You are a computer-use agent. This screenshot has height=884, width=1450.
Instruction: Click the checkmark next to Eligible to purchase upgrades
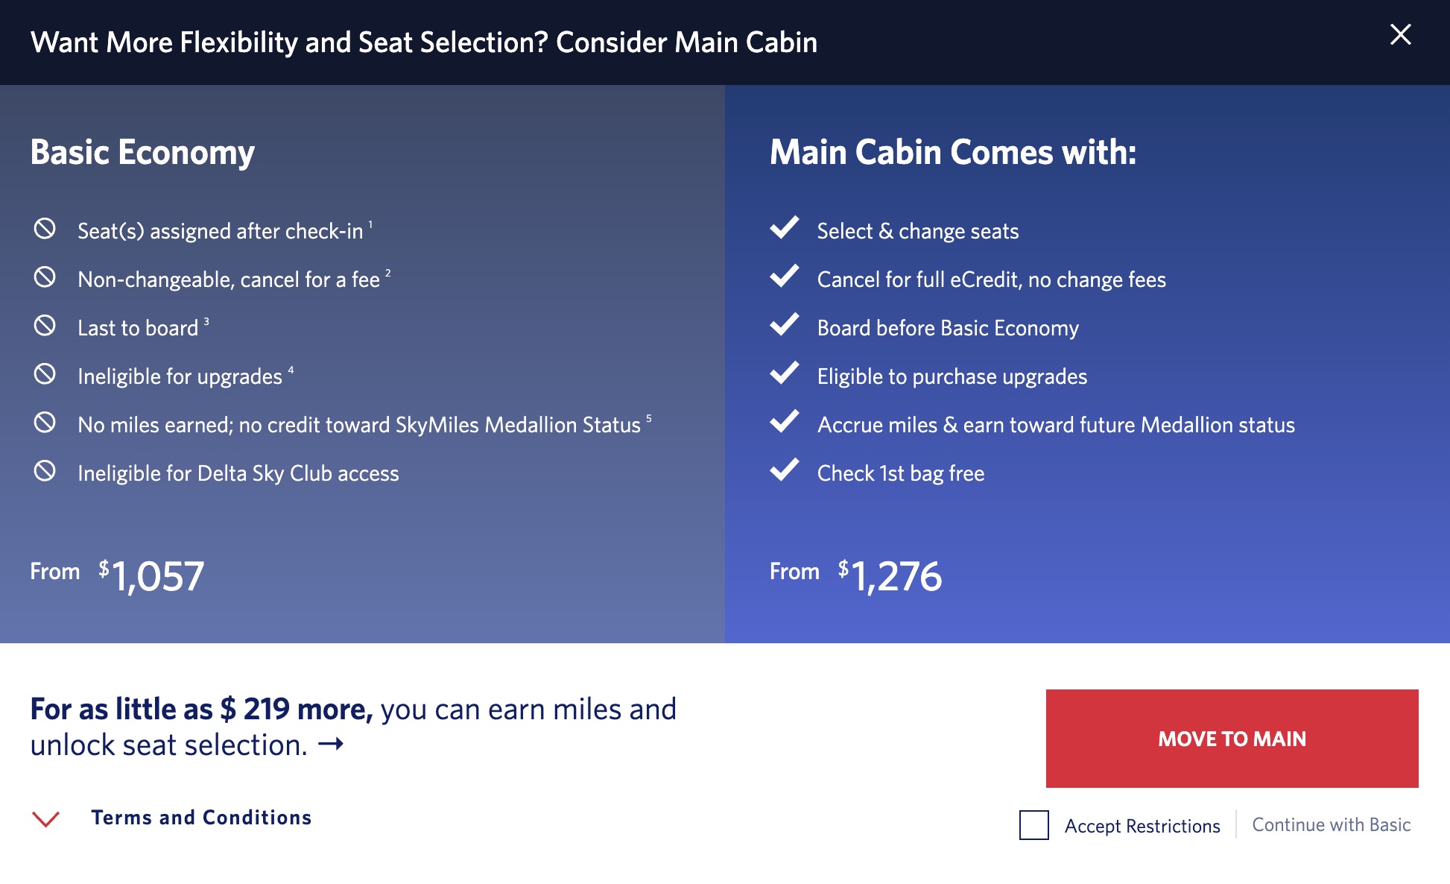(785, 376)
